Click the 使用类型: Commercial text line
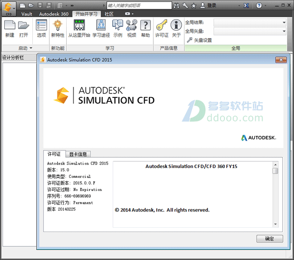 [x=69, y=176]
